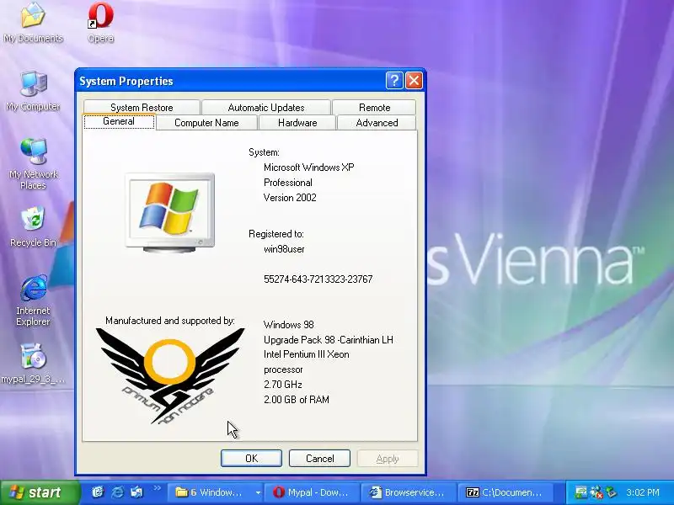Click the '2.70 GHz' value
The image size is (674, 505).
[283, 385]
